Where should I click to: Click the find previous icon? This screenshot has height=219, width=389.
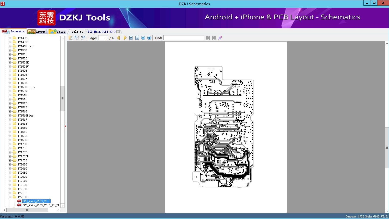coord(208,38)
